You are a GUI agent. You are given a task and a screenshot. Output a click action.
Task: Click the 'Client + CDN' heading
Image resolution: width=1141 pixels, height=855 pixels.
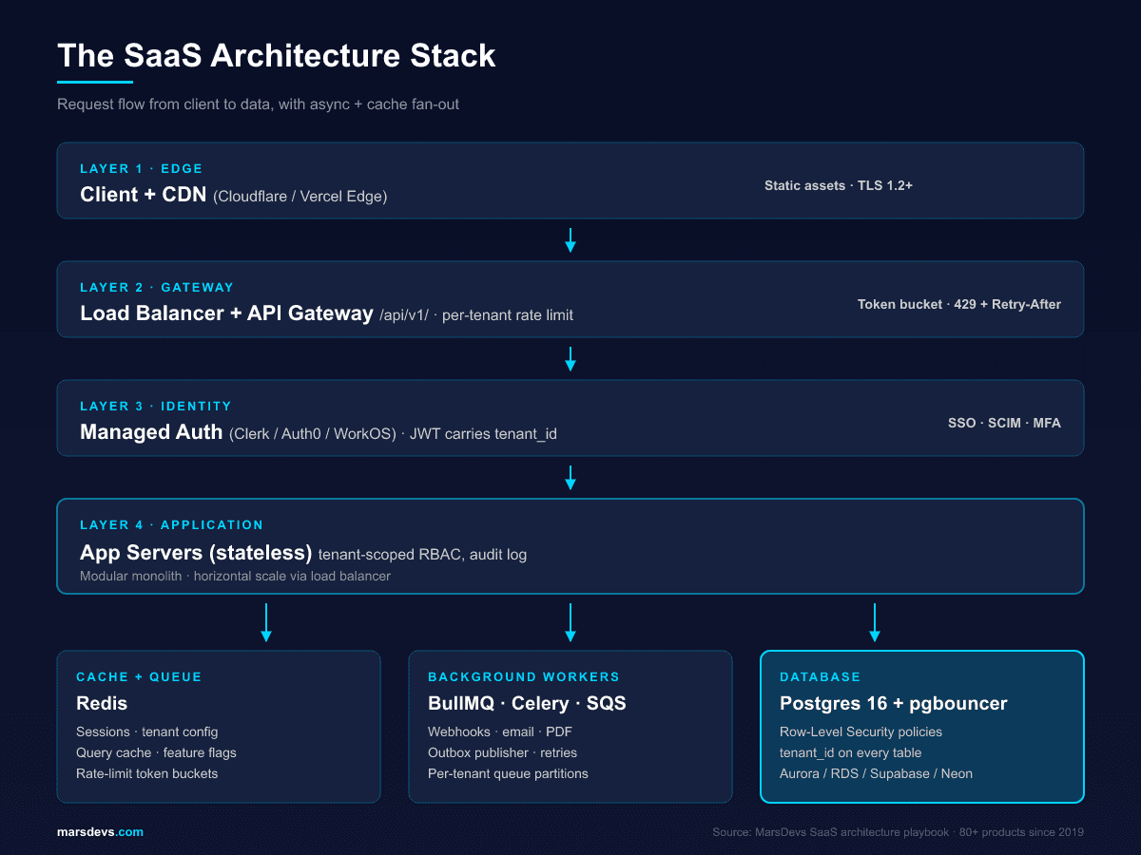(143, 195)
